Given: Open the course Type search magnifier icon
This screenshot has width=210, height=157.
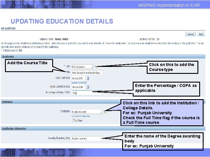Looking at the screenshot, I should [96, 67].
